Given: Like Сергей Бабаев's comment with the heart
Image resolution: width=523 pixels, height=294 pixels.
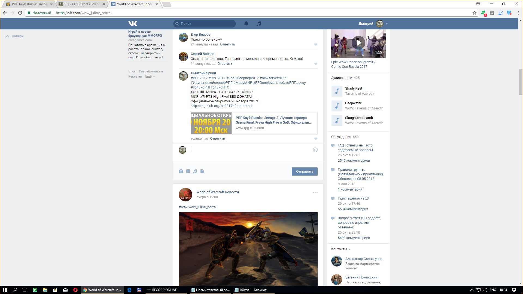Looking at the screenshot, I should pos(316,64).
